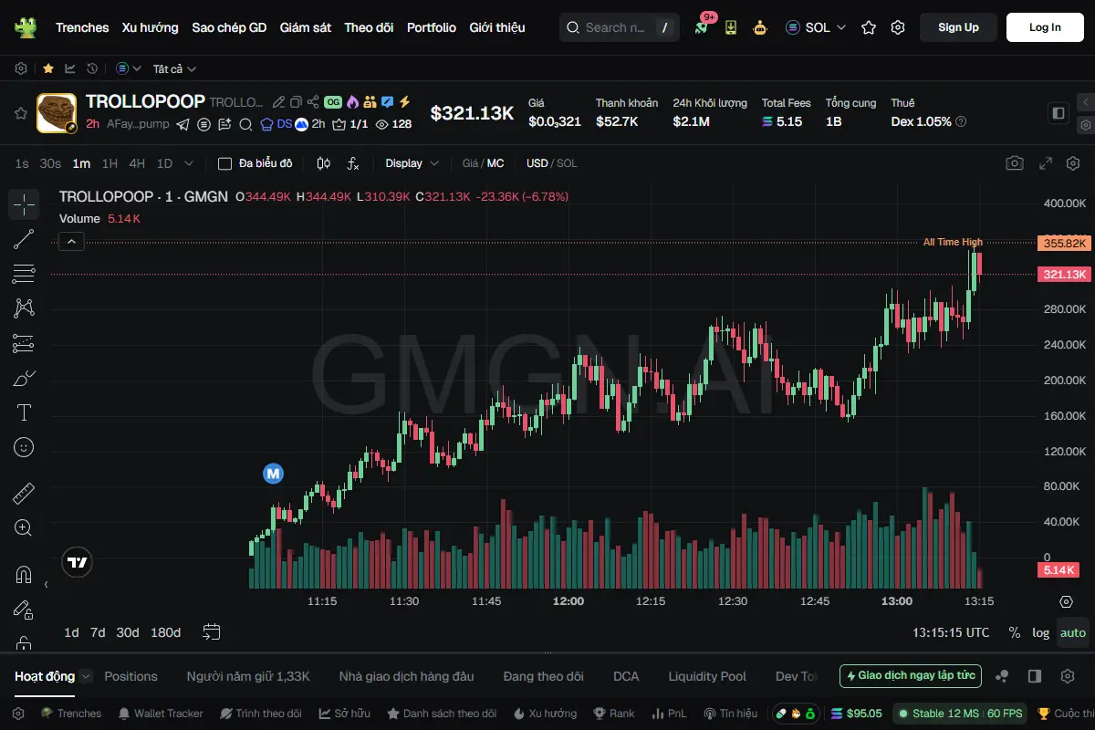Screen dimensions: 1095x730
Task: Select the crosshair cursor tool
Action: 24,204
